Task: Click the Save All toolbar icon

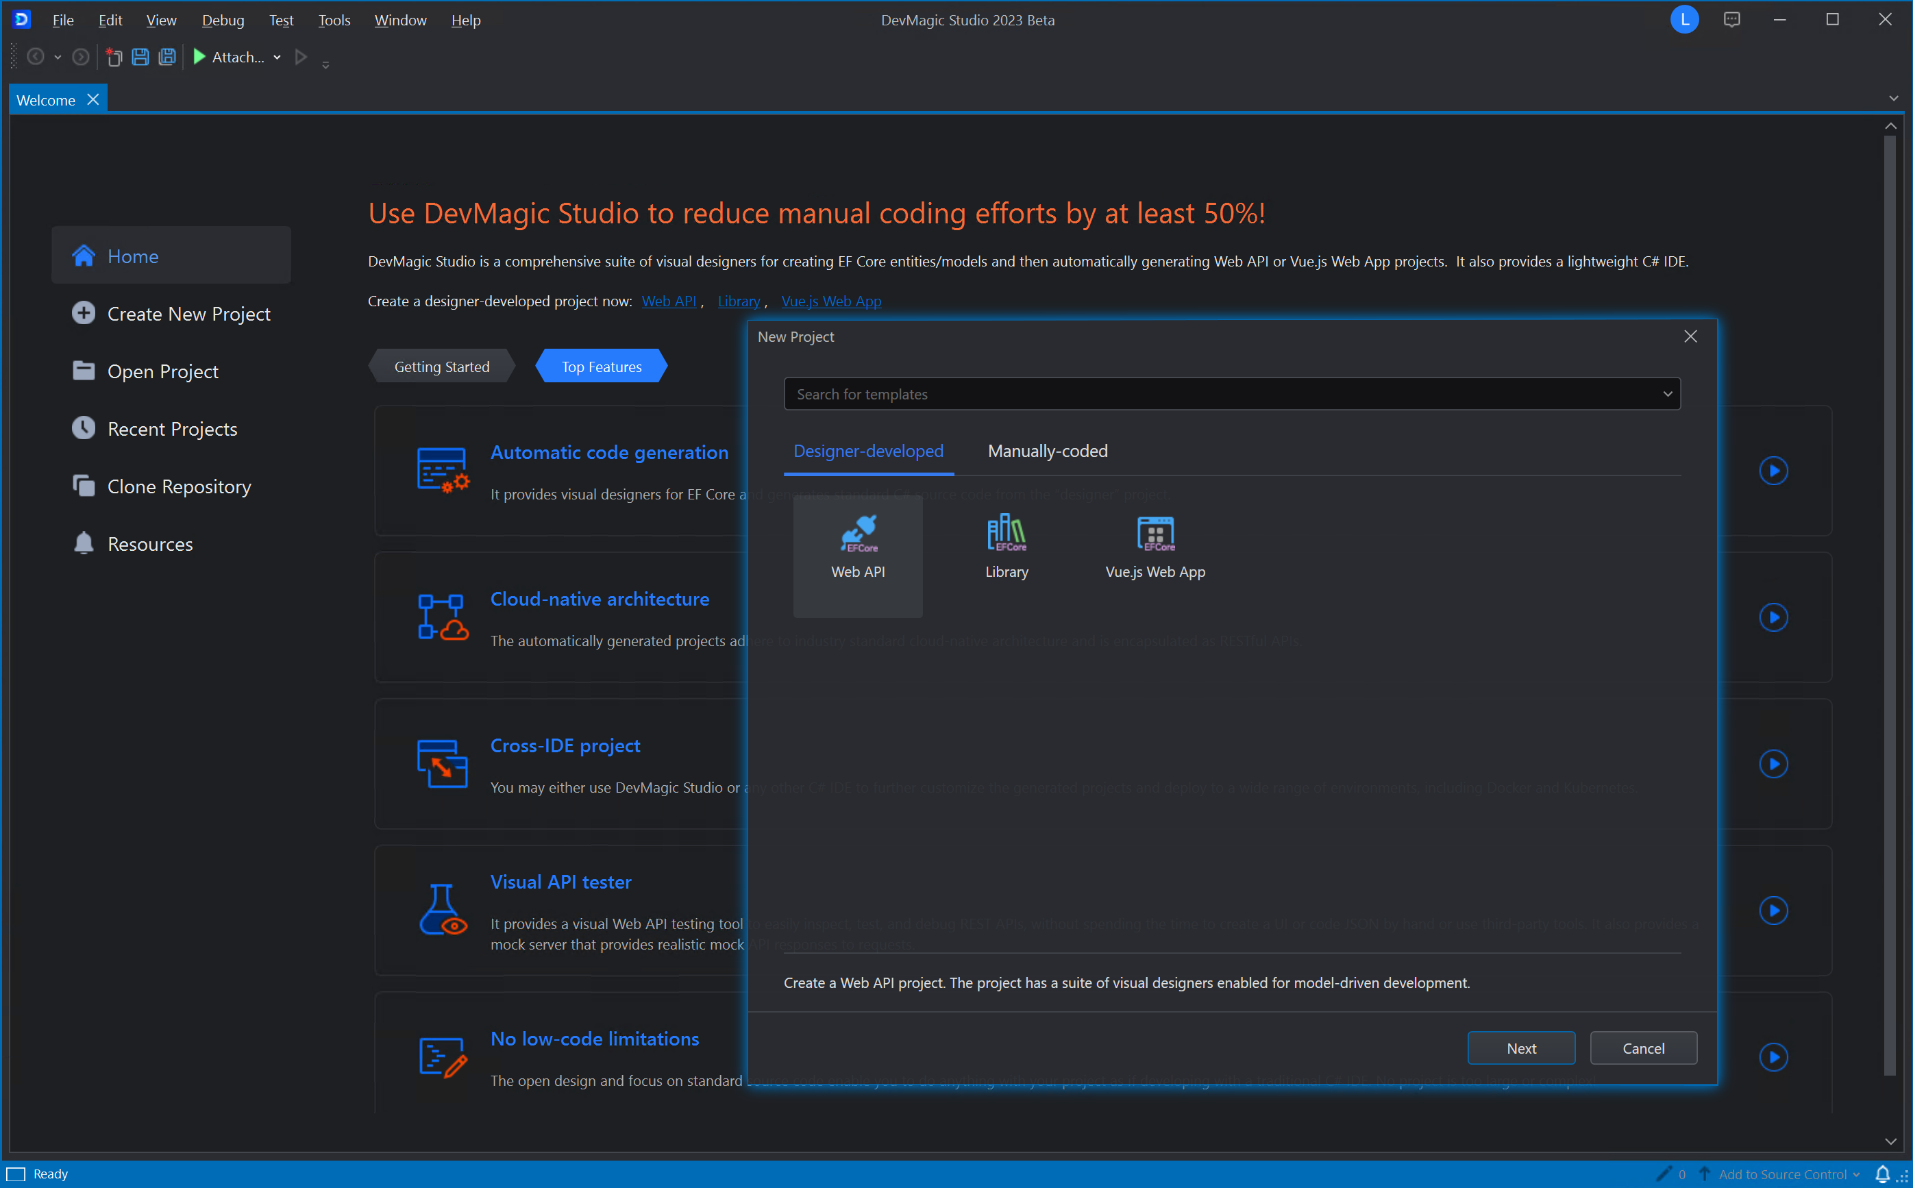Action: 166,55
